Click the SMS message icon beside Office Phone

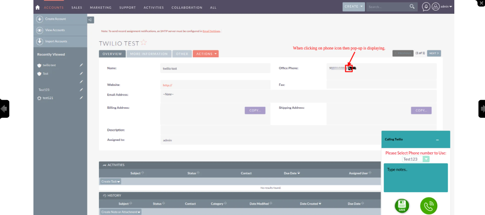[x=354, y=68]
